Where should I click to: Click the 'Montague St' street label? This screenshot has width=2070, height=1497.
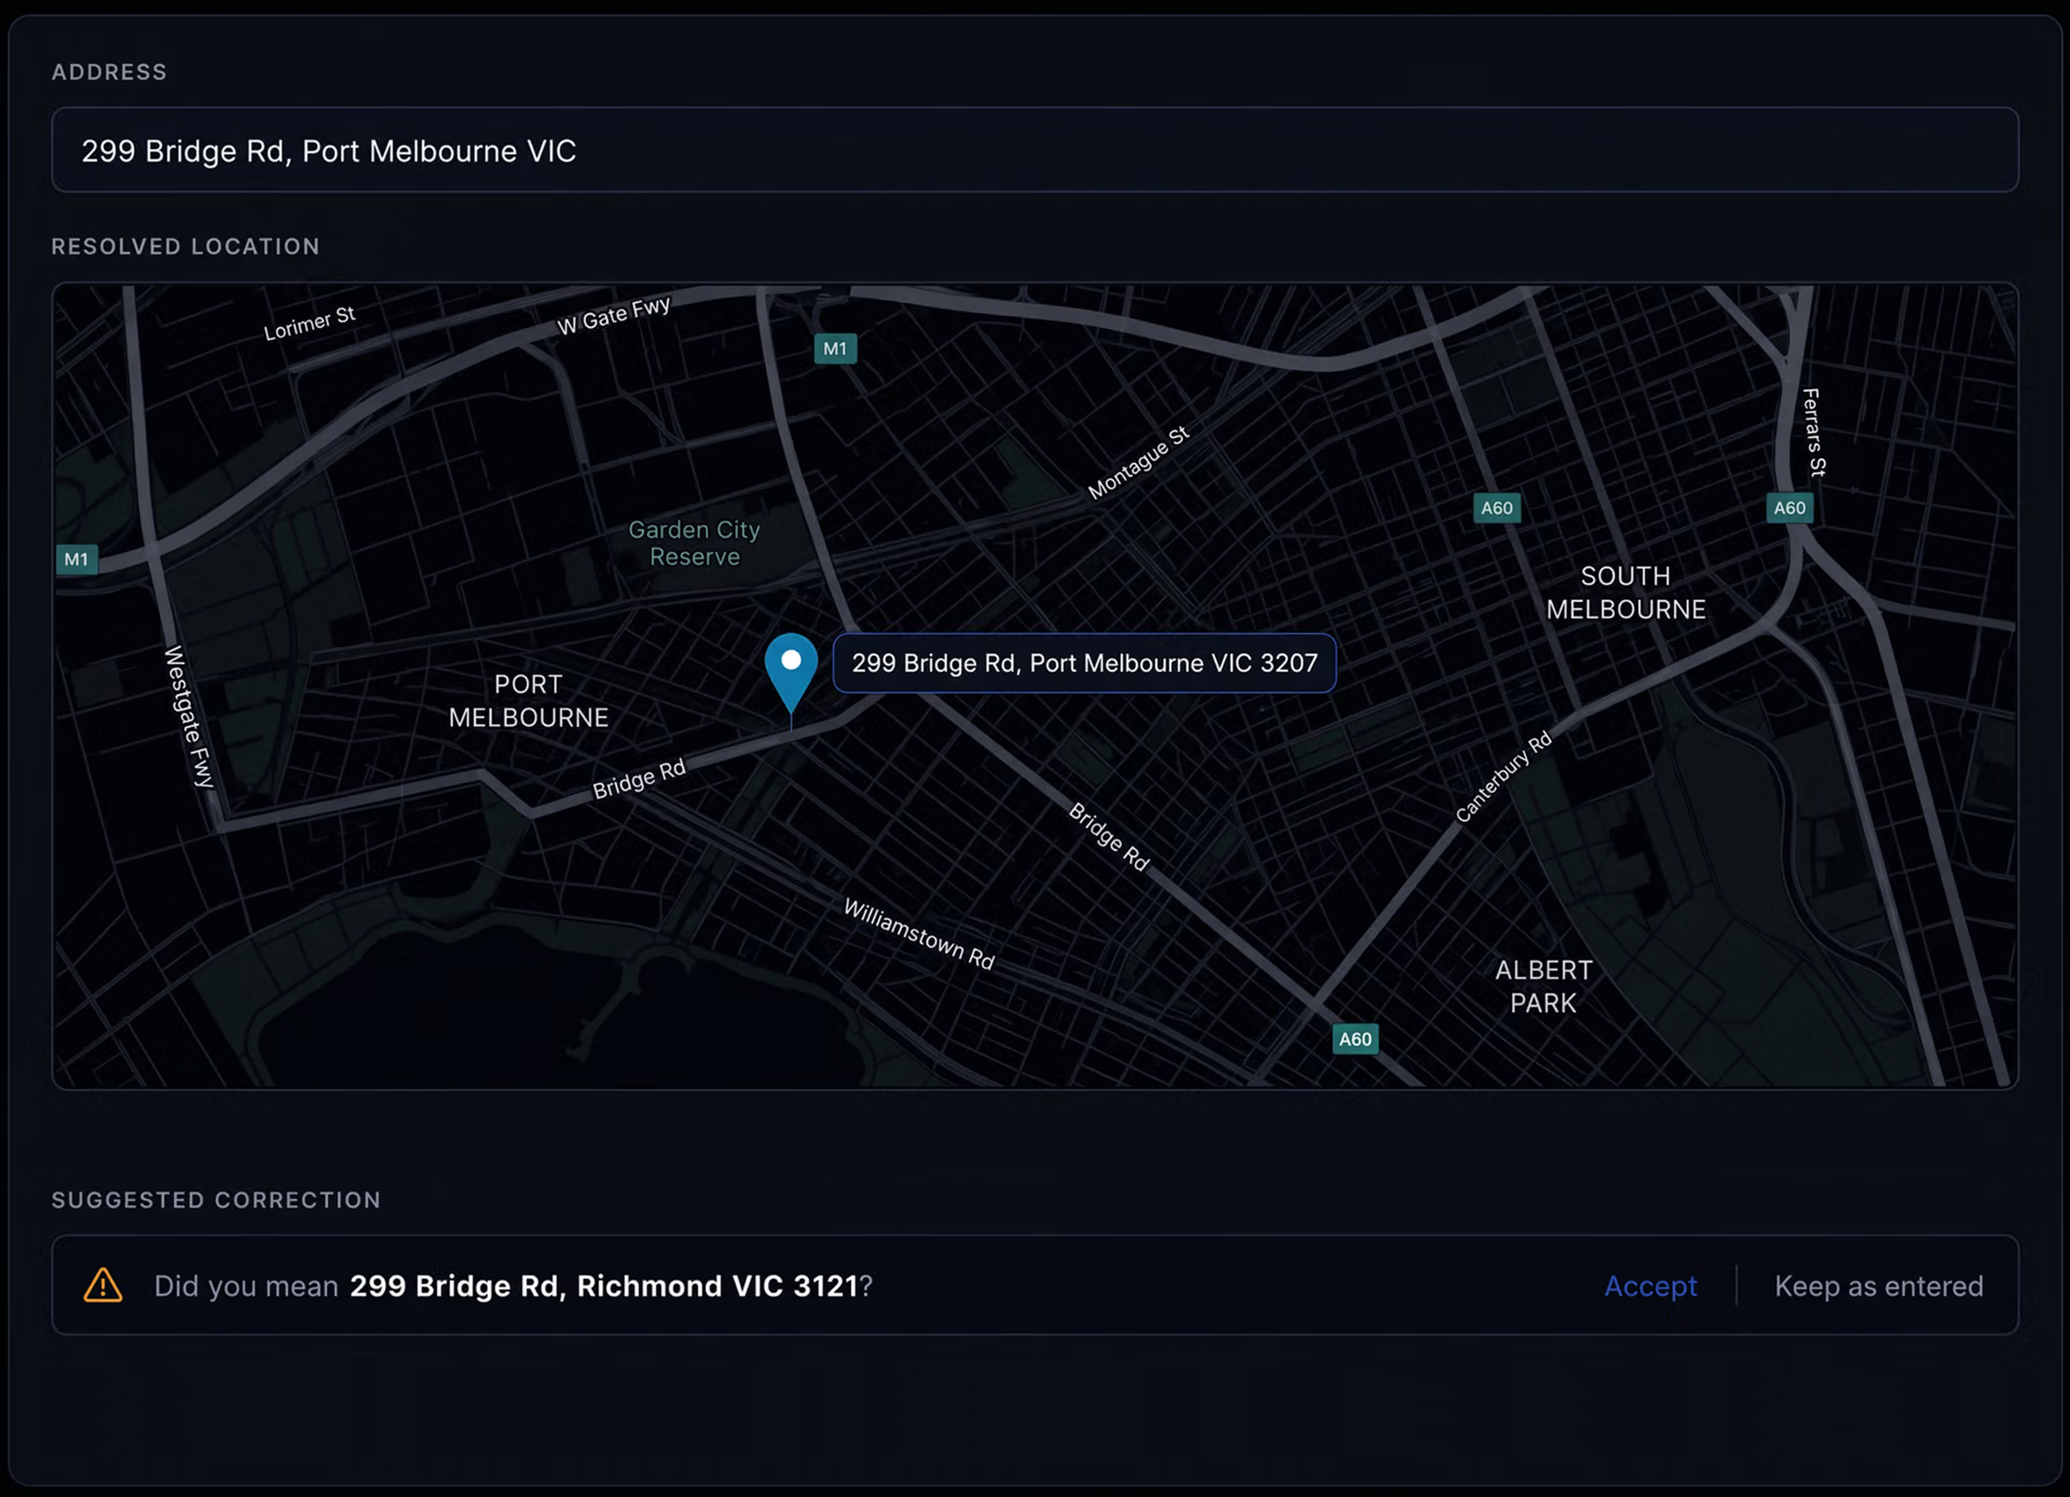[x=1138, y=462]
